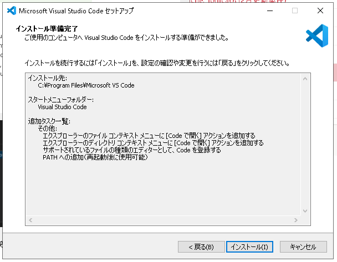This screenshot has height=262, width=337.
Task: Click the エクスプローラーのファイル コンテキスト メニュー line
Action: coord(149,136)
